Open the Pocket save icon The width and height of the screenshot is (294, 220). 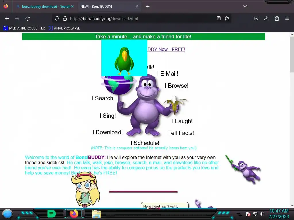click(256, 18)
